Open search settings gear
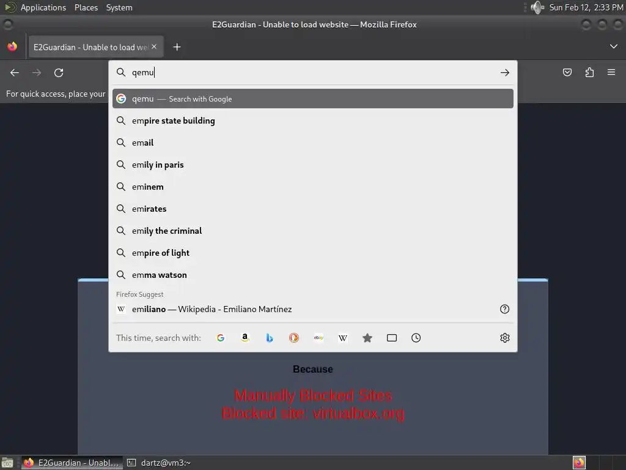Image resolution: width=626 pixels, height=470 pixels. coord(504,338)
